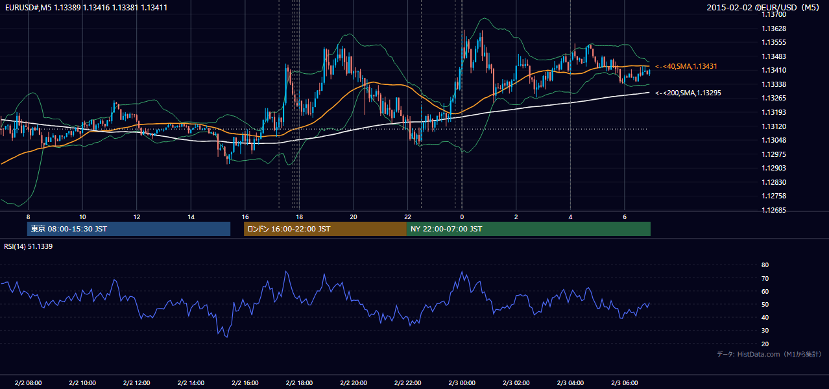Screen dimensions: 829x389
Task: Click price axis label 1.12685
Action: (774, 210)
